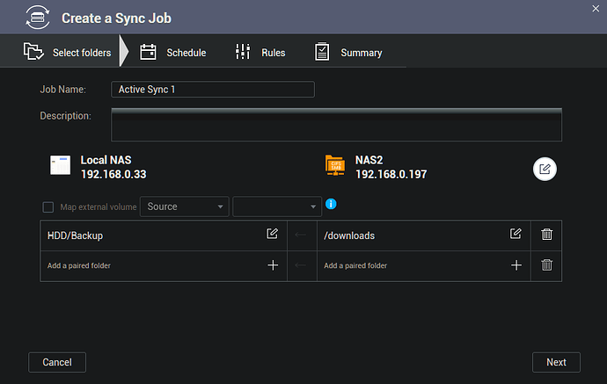607x384 pixels.
Task: Click sync direction arrow in Add paired folder row
Action: click(301, 265)
